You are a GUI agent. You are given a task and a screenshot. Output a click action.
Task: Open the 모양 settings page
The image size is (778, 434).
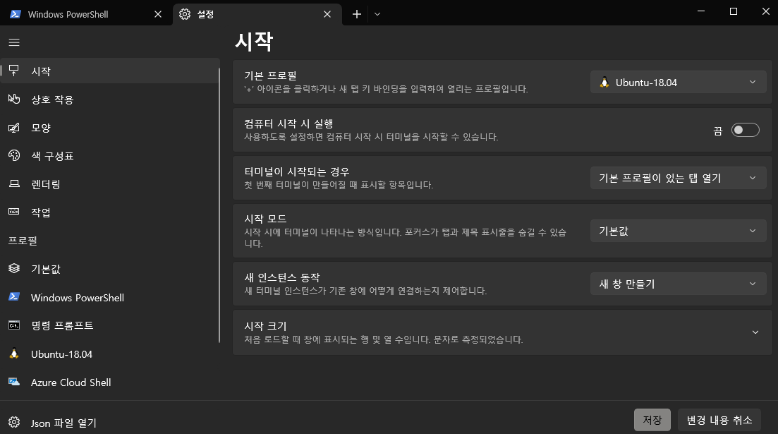[109, 128]
